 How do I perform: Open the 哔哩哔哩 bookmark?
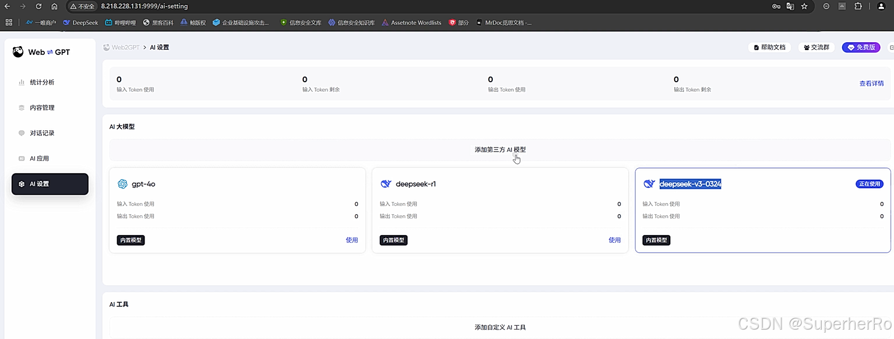[x=120, y=23]
